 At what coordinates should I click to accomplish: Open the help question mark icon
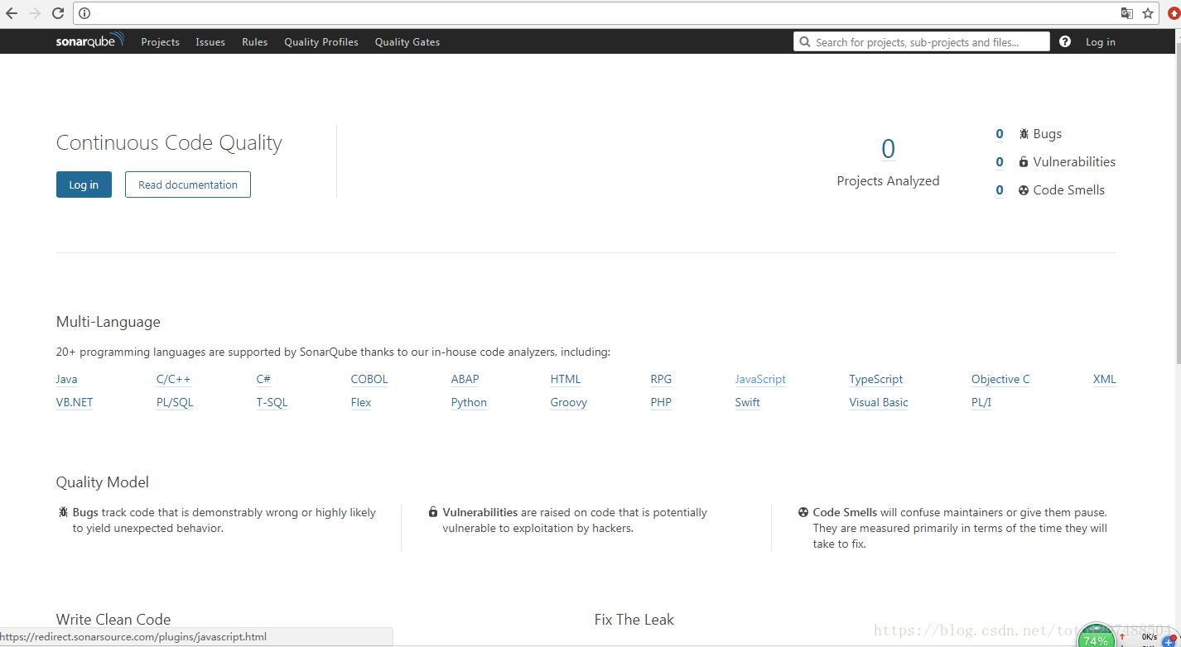pos(1065,41)
